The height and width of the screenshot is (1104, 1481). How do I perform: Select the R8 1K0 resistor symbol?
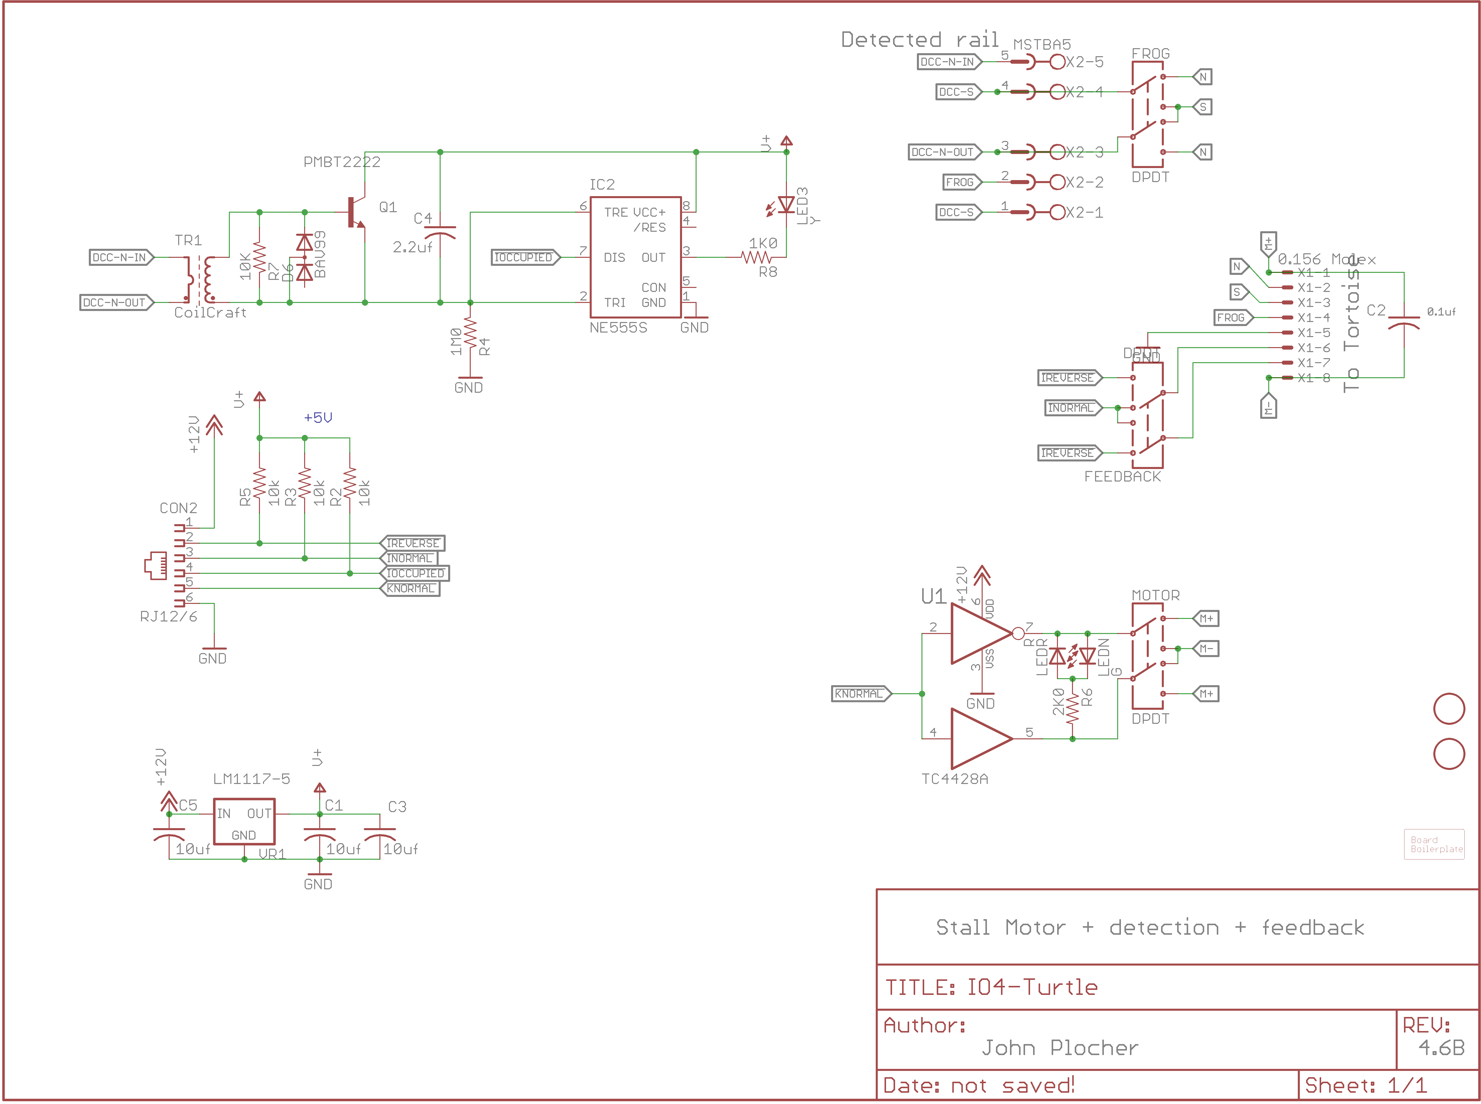(x=757, y=257)
